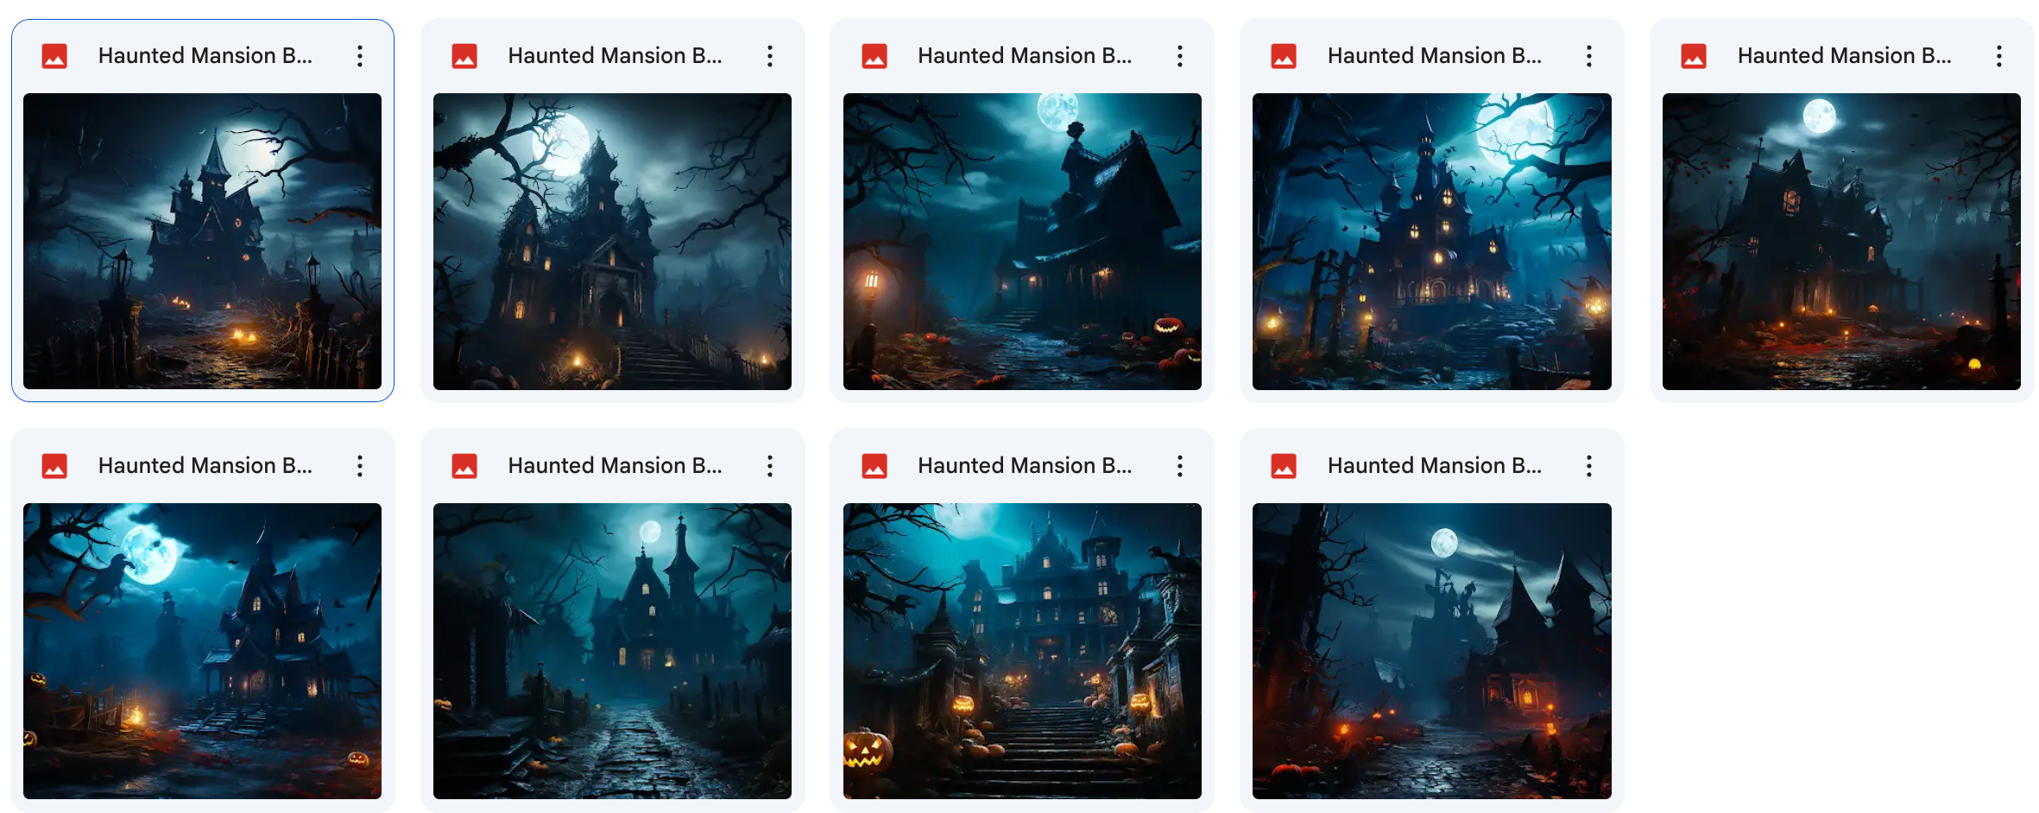
Task: Open the three-dot menu on the last top-row card
Action: click(1999, 55)
